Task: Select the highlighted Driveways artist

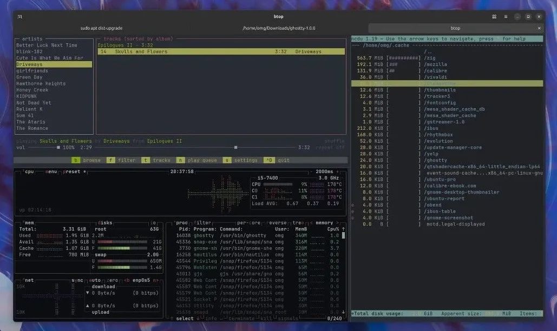Action: tap(54, 64)
